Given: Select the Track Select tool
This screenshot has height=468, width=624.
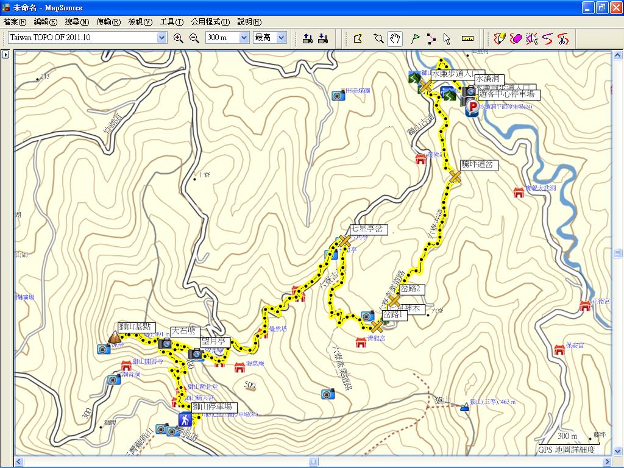Looking at the screenshot, I should 531,38.
